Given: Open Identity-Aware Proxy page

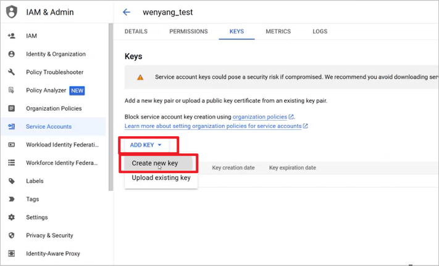Looking at the screenshot, I should [53, 254].
